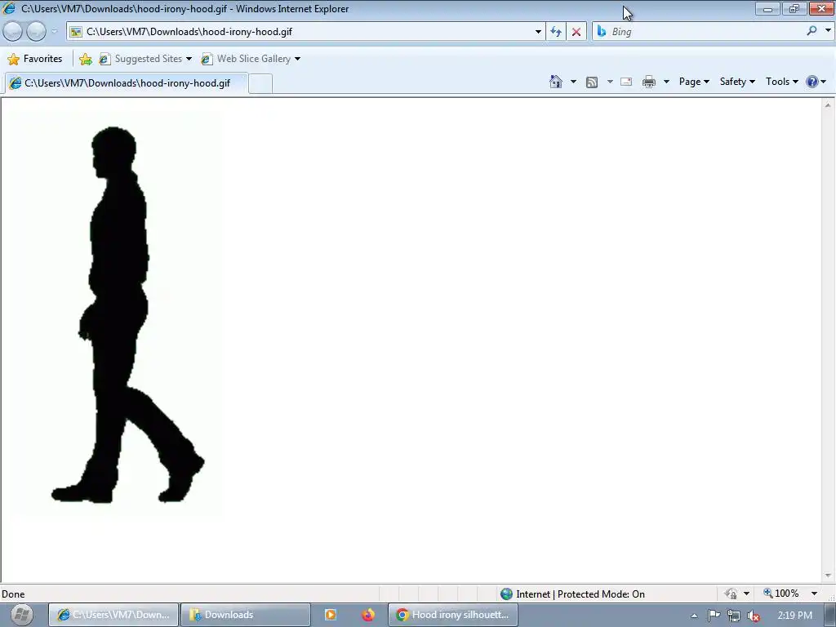Viewport: 836px width, 627px height.
Task: Expand the zoom level dropdown arrow
Action: 814,594
